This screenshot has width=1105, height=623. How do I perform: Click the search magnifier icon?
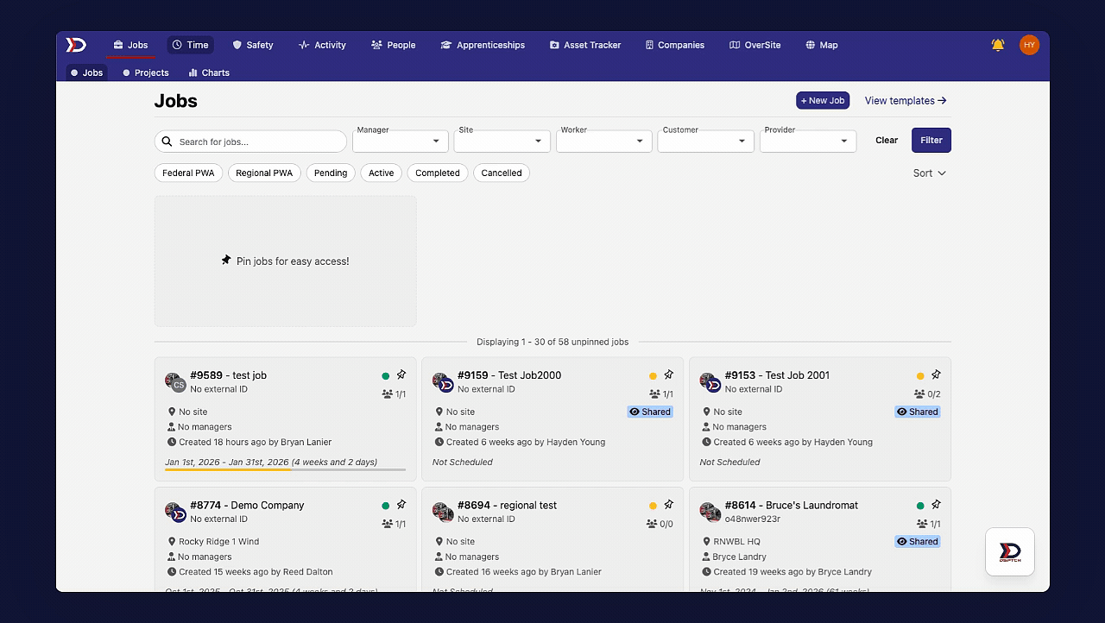point(167,142)
